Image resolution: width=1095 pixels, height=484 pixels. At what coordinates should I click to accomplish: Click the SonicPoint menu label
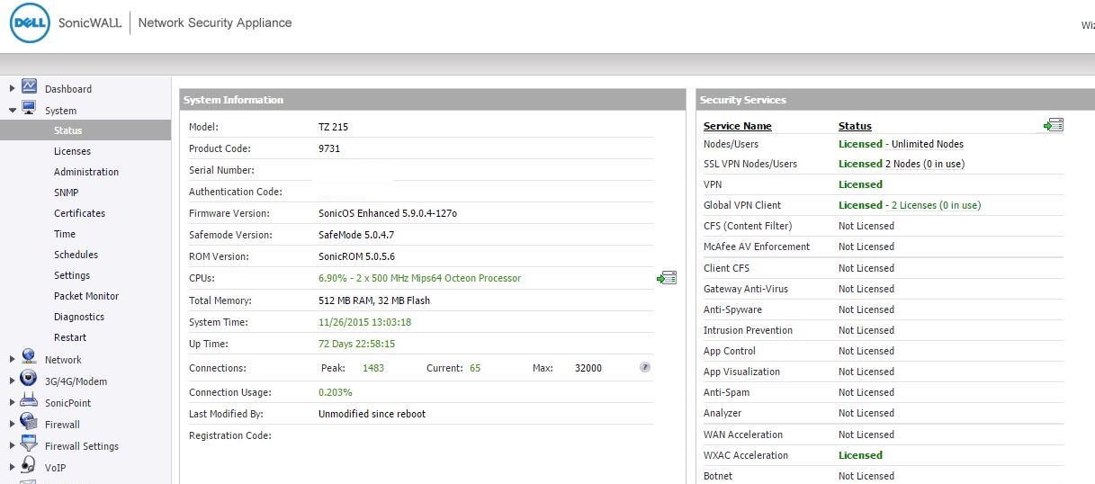[x=68, y=403]
